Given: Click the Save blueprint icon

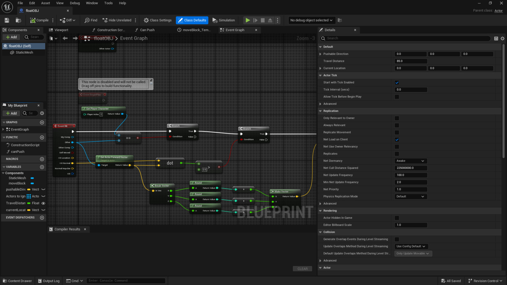Looking at the screenshot, I should [7, 20].
